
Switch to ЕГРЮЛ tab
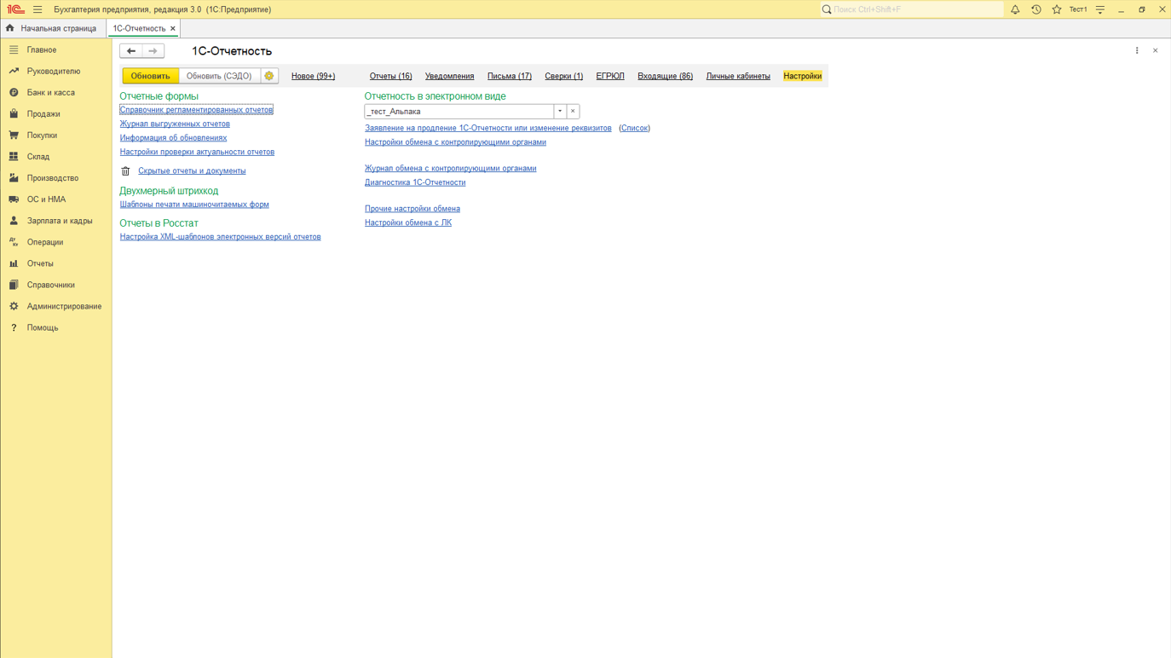(x=610, y=76)
